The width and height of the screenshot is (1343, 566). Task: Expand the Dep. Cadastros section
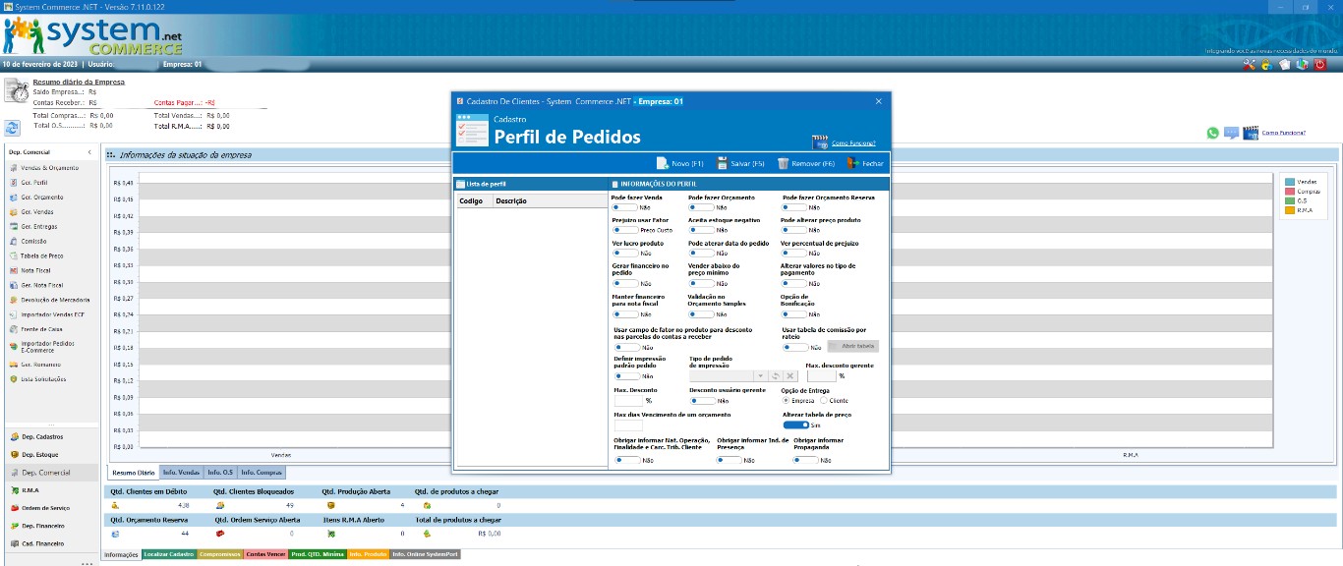42,436
